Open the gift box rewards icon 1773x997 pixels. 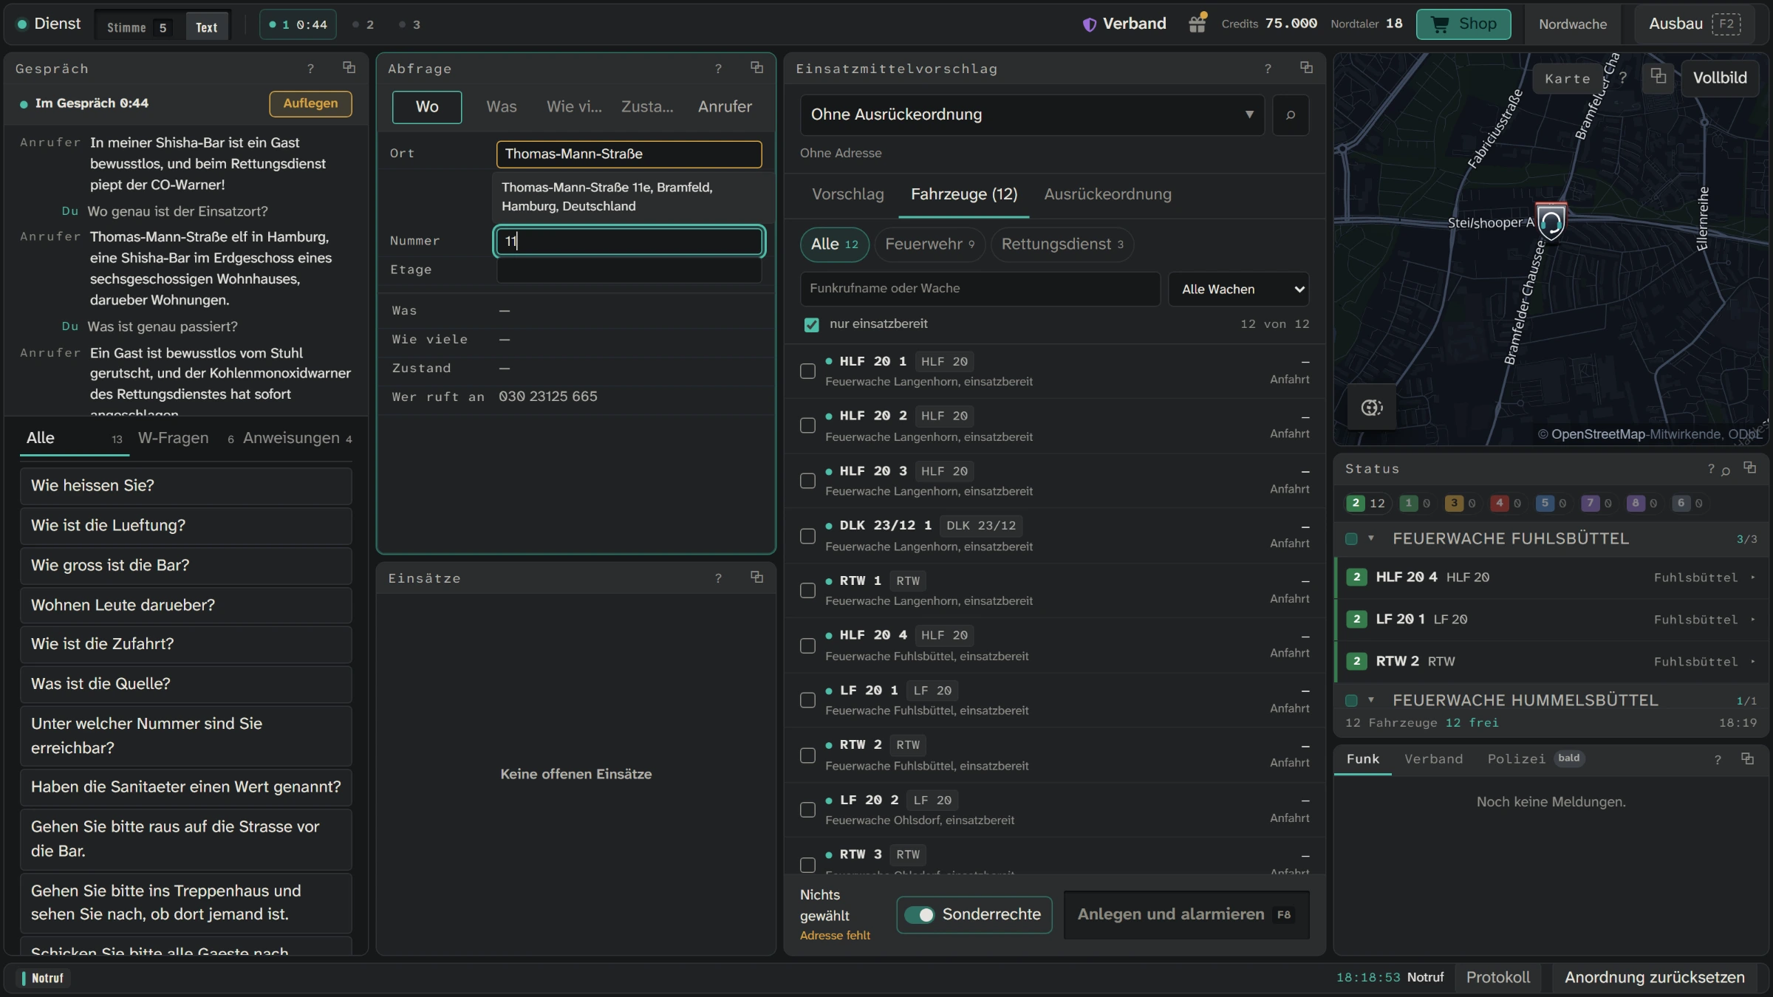(1198, 24)
